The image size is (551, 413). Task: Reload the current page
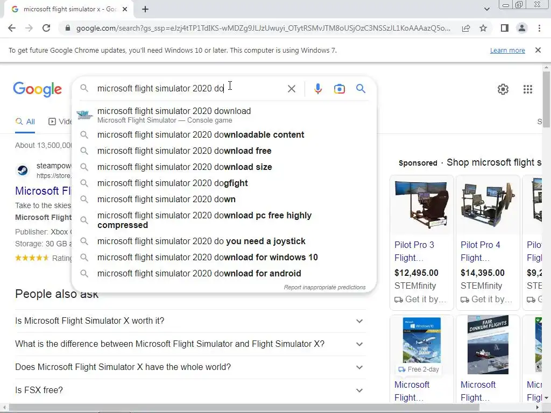coord(46,28)
